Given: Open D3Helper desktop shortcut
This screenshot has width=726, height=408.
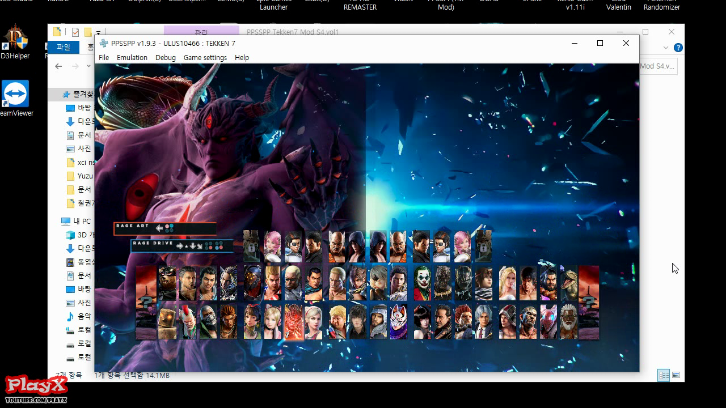Looking at the screenshot, I should click(14, 41).
